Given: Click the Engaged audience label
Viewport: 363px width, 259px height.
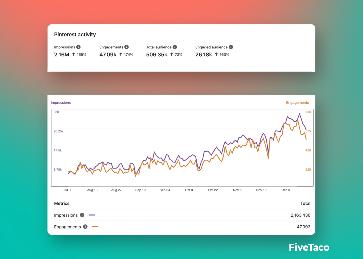Looking at the screenshot, I should (212, 47).
